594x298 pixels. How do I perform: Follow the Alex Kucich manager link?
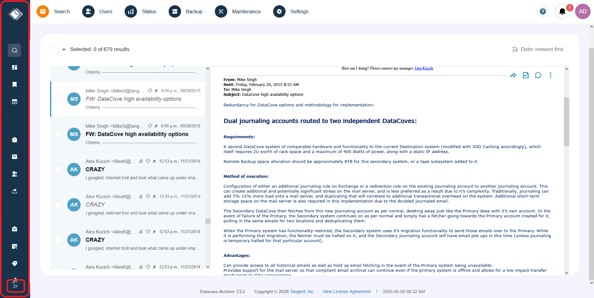(x=423, y=68)
